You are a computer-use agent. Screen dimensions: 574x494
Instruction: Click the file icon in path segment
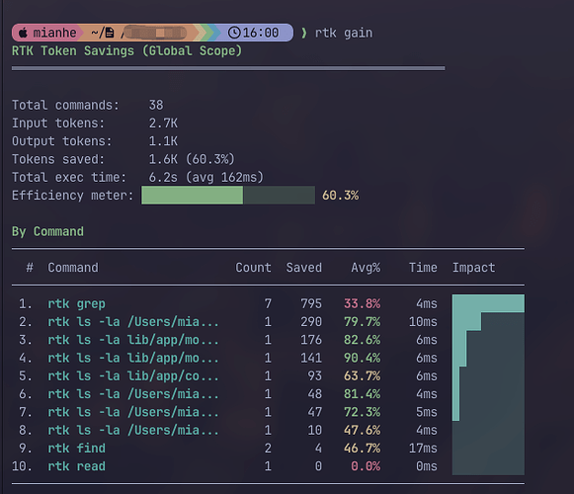pos(110,33)
